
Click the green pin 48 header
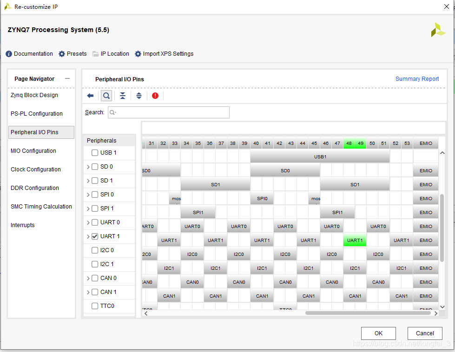tap(349, 143)
